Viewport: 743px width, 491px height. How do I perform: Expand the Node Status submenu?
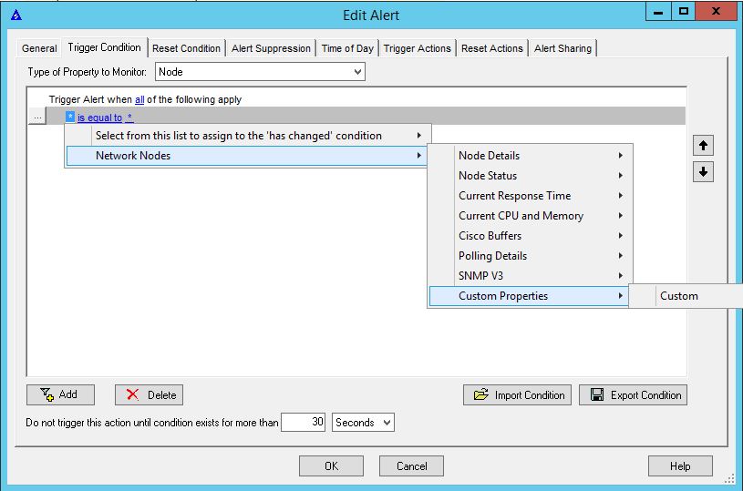click(x=531, y=176)
